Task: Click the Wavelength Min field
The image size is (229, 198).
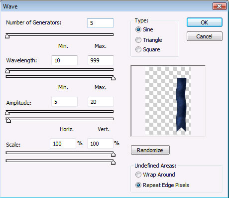Action: 64,60
